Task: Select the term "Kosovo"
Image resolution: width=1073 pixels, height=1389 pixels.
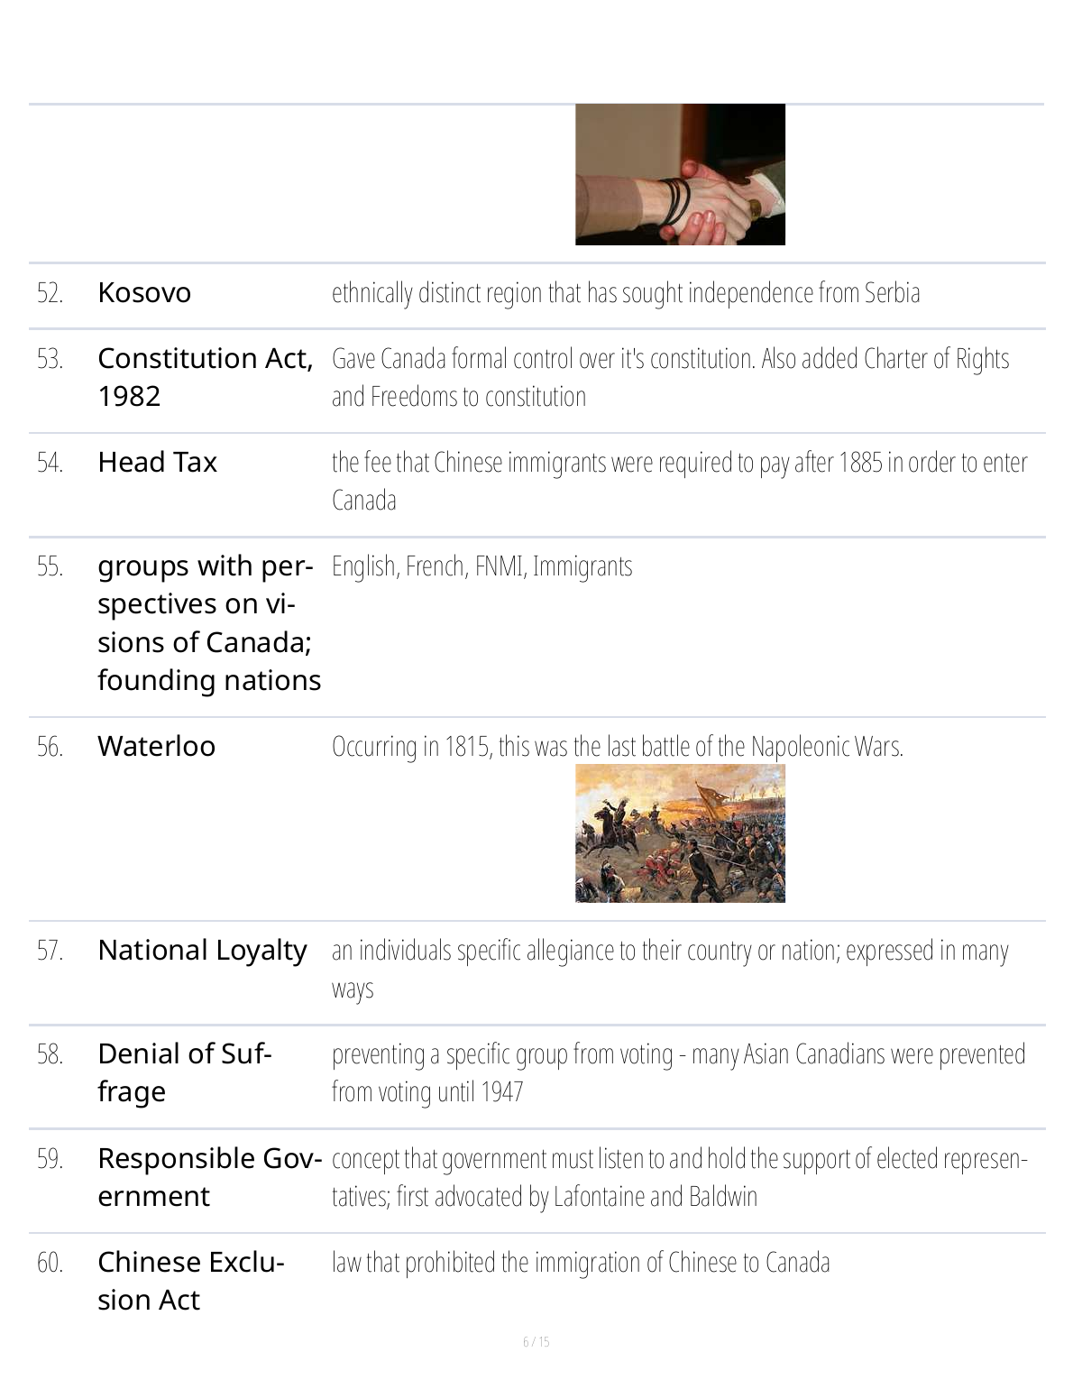Action: pyautogui.click(x=144, y=293)
